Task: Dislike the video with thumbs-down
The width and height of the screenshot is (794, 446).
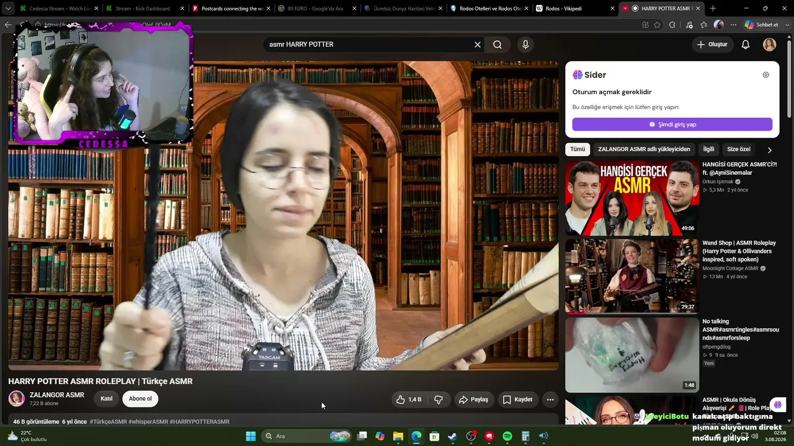Action: coord(439,400)
